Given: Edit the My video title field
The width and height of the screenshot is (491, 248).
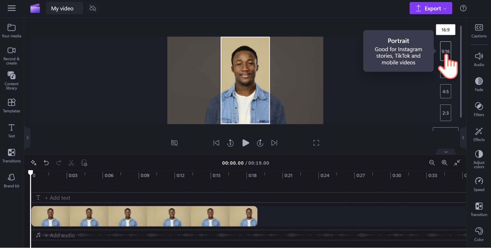Looking at the screenshot, I should [65, 8].
